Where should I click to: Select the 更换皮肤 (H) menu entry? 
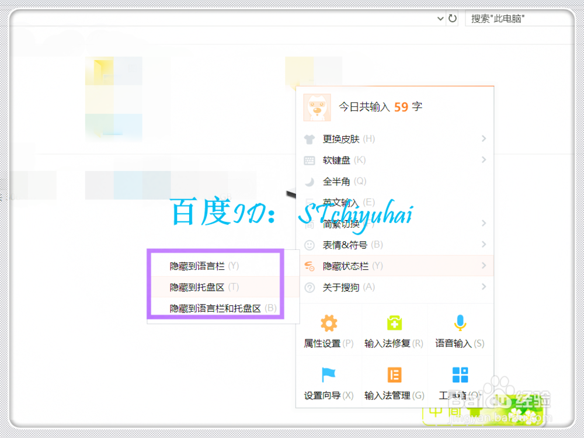click(x=395, y=139)
